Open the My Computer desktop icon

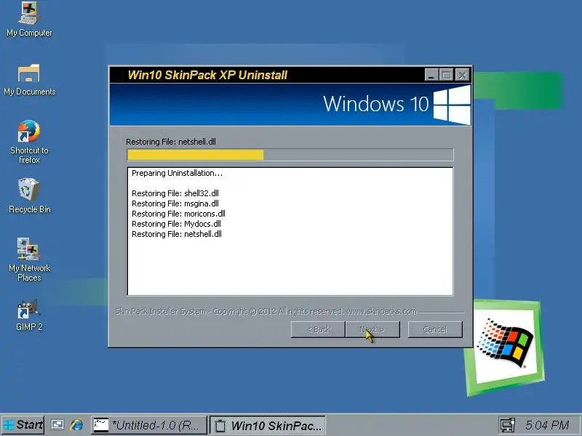(29, 20)
